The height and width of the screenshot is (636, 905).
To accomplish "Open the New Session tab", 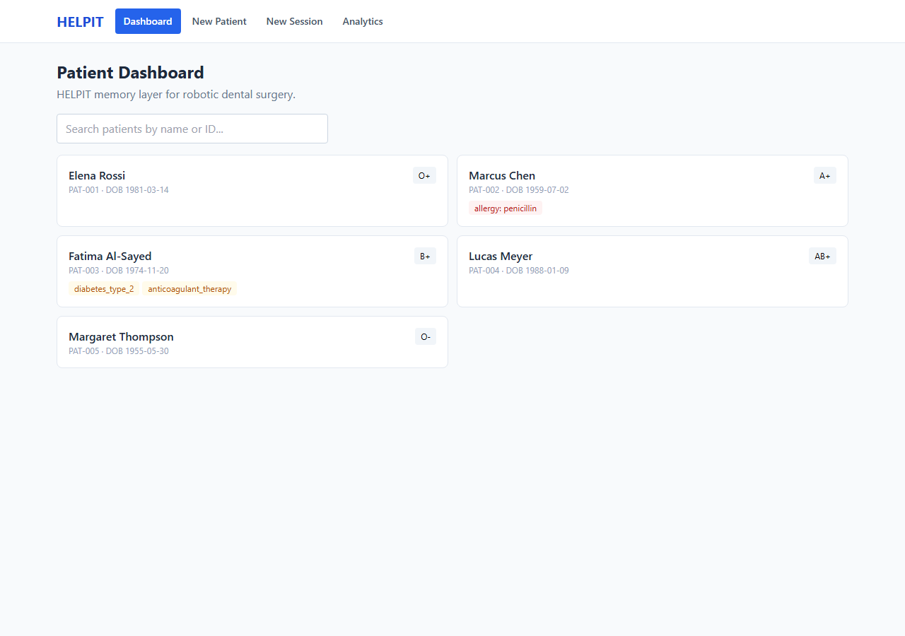I will (x=294, y=21).
